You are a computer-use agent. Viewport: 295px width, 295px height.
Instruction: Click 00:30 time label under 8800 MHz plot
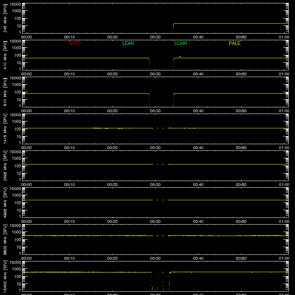tap(155, 258)
